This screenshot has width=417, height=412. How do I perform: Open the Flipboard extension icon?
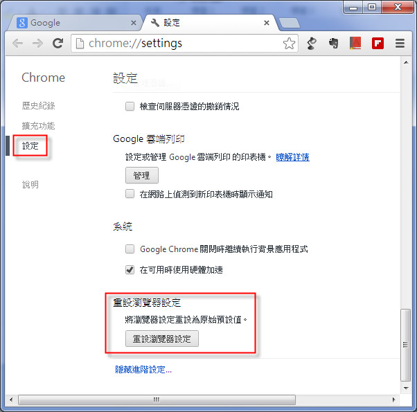pos(378,44)
